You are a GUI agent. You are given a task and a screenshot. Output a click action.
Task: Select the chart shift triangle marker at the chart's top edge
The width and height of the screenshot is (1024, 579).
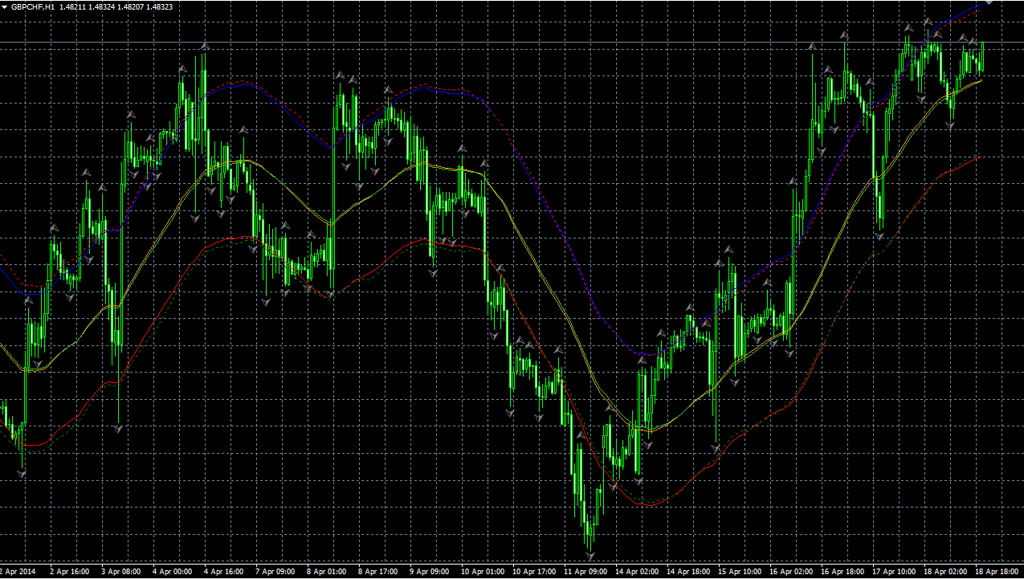989,3
